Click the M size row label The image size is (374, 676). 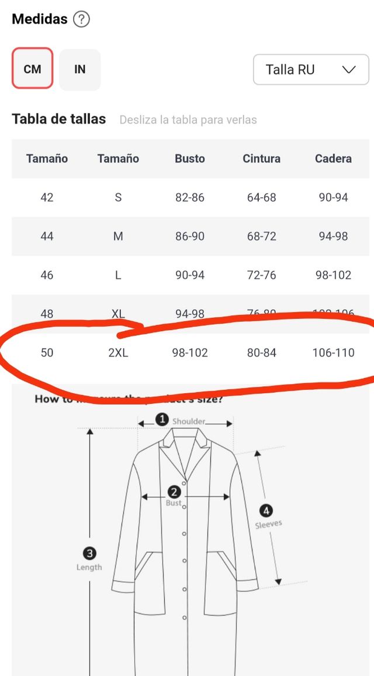pos(118,236)
